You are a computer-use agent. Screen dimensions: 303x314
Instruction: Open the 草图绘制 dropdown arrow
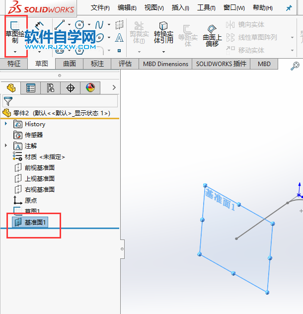[x=15, y=52]
